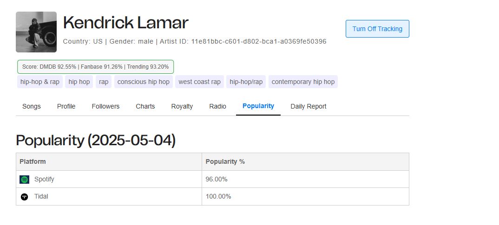Click the 'west coast rap' genre tag

(x=199, y=82)
